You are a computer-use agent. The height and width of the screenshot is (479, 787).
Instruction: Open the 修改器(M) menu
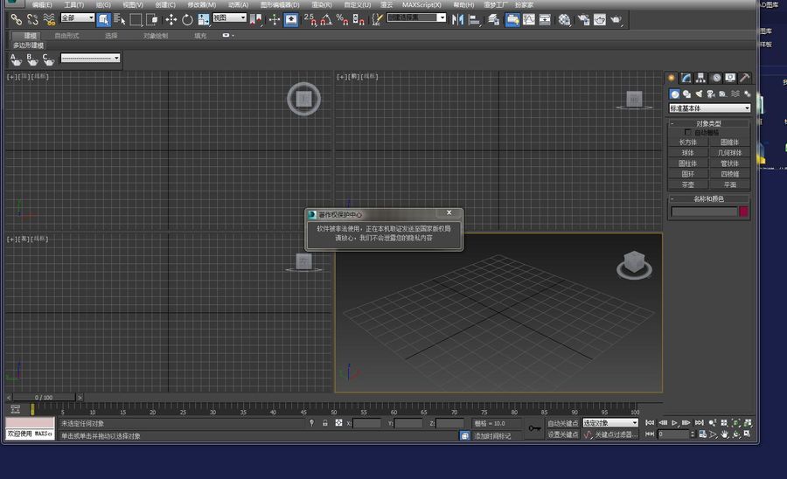coord(201,4)
